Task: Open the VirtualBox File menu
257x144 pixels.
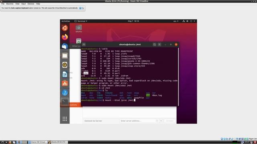Action: click(x=3, y=4)
